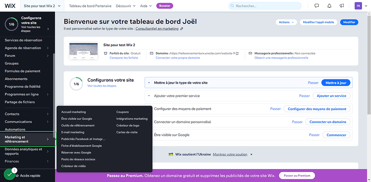Select Publicités Facebook et Instagram

coord(83,139)
